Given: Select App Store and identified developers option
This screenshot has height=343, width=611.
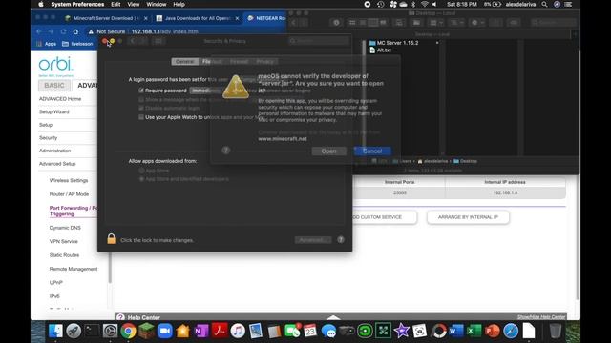Looking at the screenshot, I should tap(141, 179).
